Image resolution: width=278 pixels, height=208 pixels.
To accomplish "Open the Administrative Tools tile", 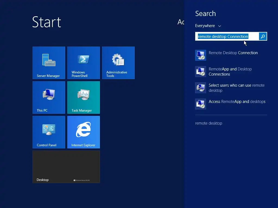I will [x=118, y=63].
